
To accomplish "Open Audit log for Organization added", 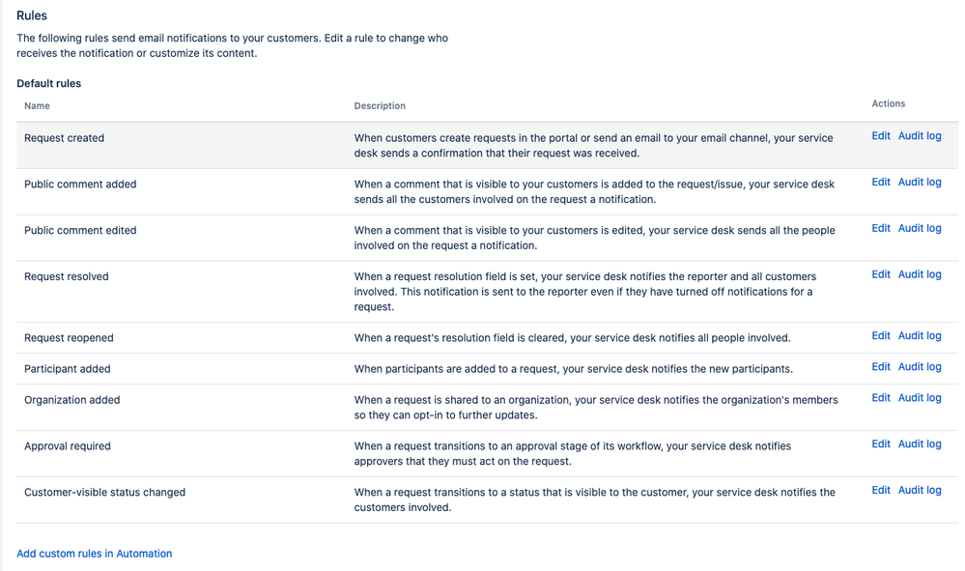I will (x=920, y=398).
